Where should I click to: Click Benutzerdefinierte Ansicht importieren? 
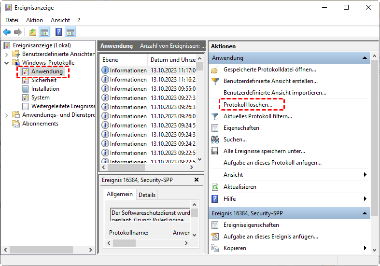275,93
